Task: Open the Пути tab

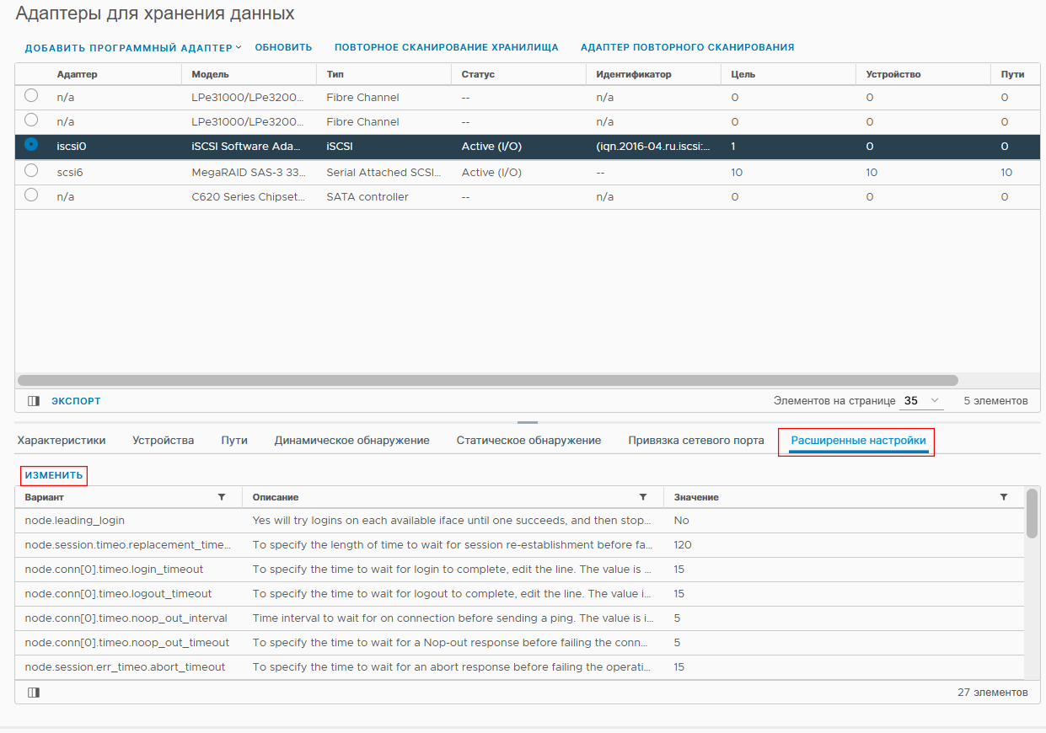Action: pyautogui.click(x=234, y=441)
